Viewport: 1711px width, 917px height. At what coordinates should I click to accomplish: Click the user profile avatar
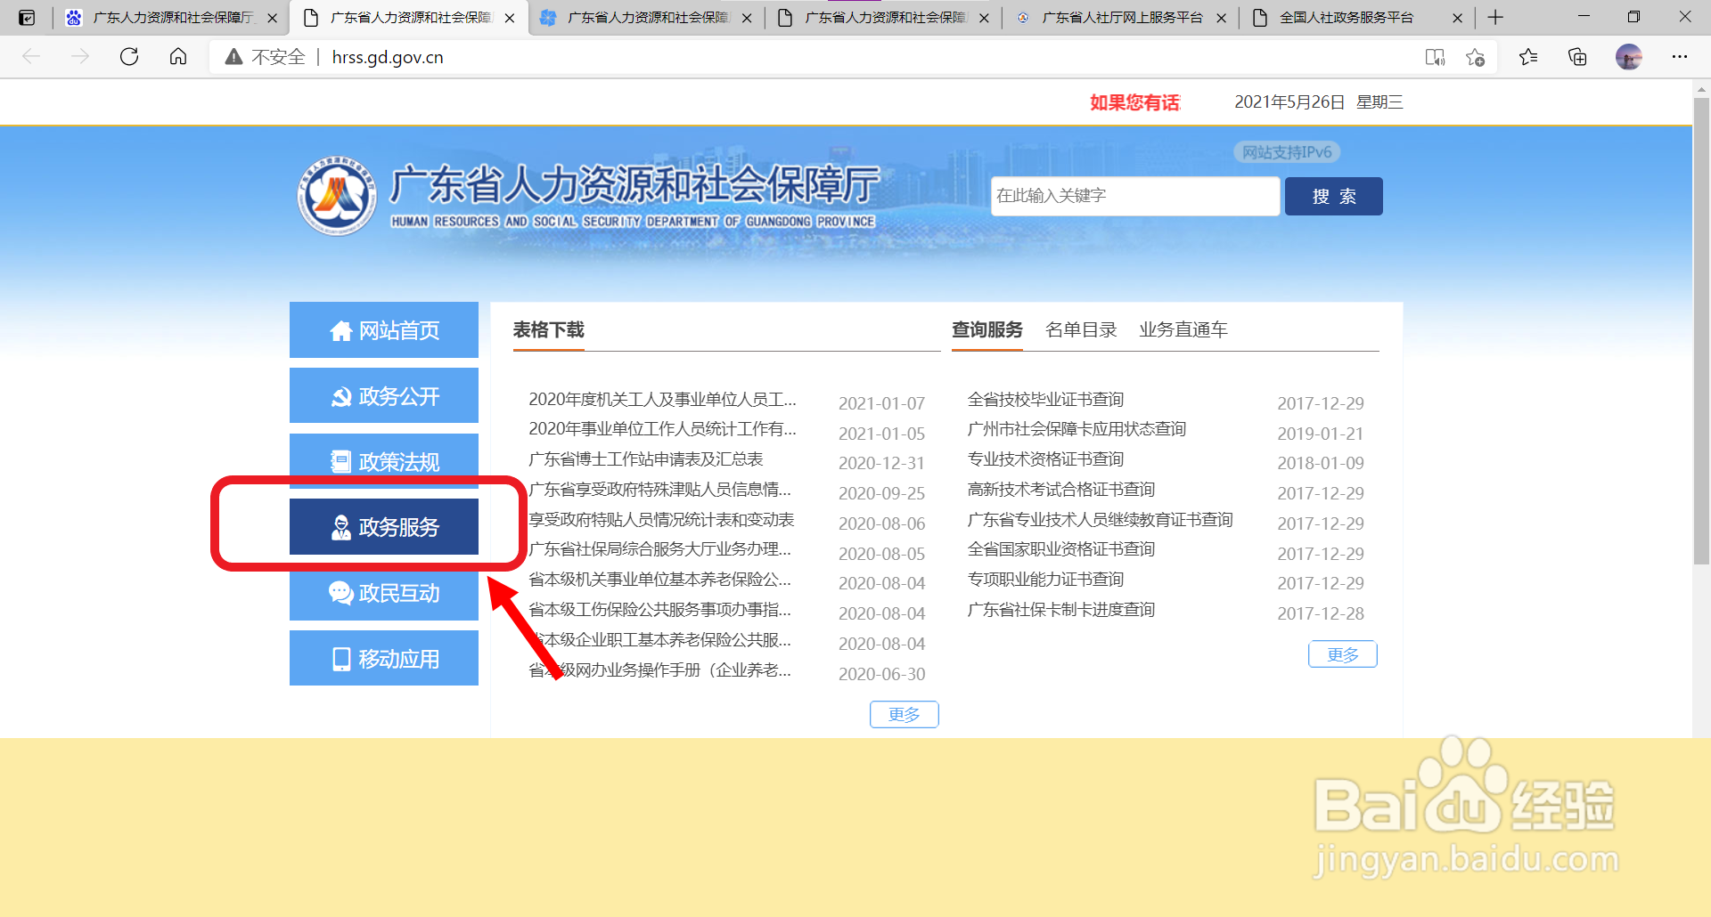[x=1629, y=57]
